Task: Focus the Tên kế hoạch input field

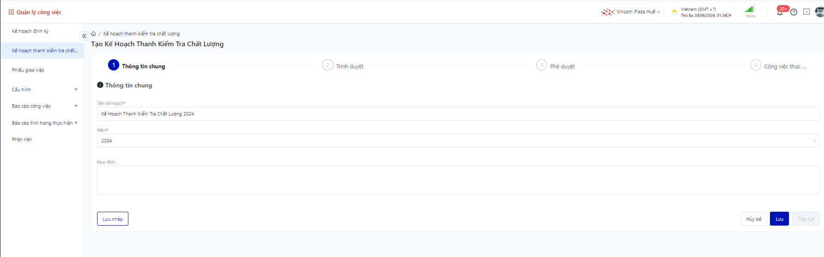Action: coord(458,114)
